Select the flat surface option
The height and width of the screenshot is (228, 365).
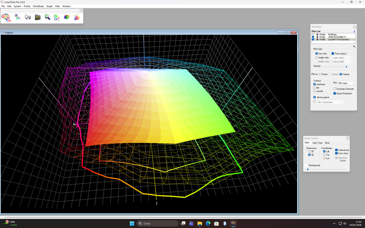click(315, 88)
